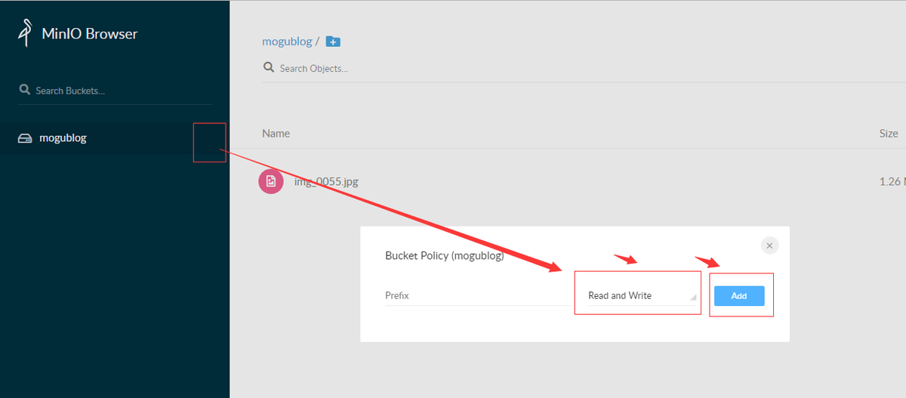Screen dimensions: 906x398
Task: Open mogublog bucket options in sidebar
Action: (x=209, y=142)
